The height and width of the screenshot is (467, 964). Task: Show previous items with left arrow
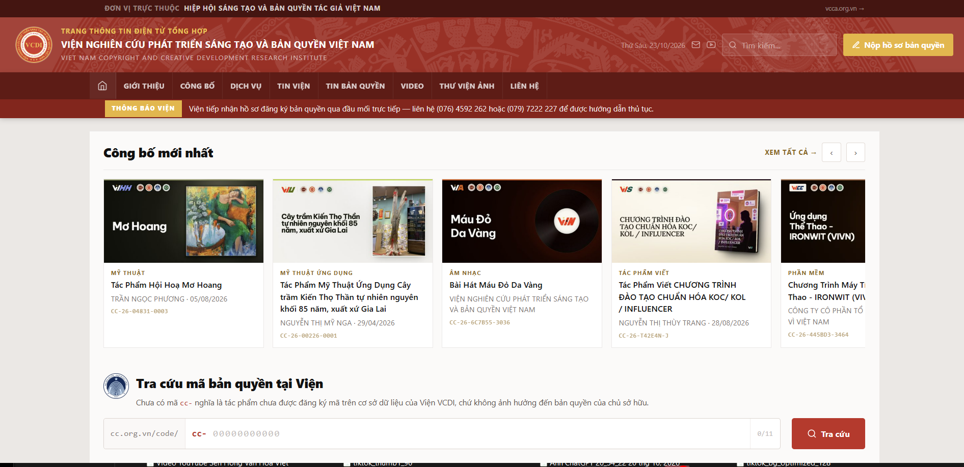point(832,152)
